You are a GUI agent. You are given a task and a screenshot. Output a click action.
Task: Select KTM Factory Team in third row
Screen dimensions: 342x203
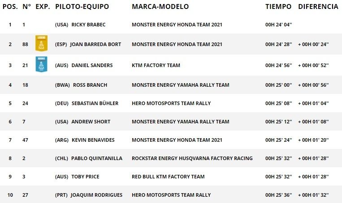click(x=156, y=65)
